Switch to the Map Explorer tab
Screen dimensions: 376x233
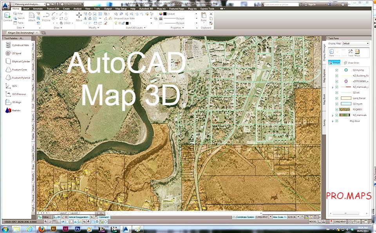click(x=324, y=76)
